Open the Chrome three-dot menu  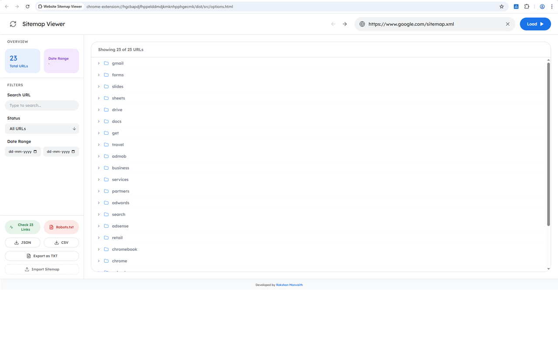pos(552,7)
